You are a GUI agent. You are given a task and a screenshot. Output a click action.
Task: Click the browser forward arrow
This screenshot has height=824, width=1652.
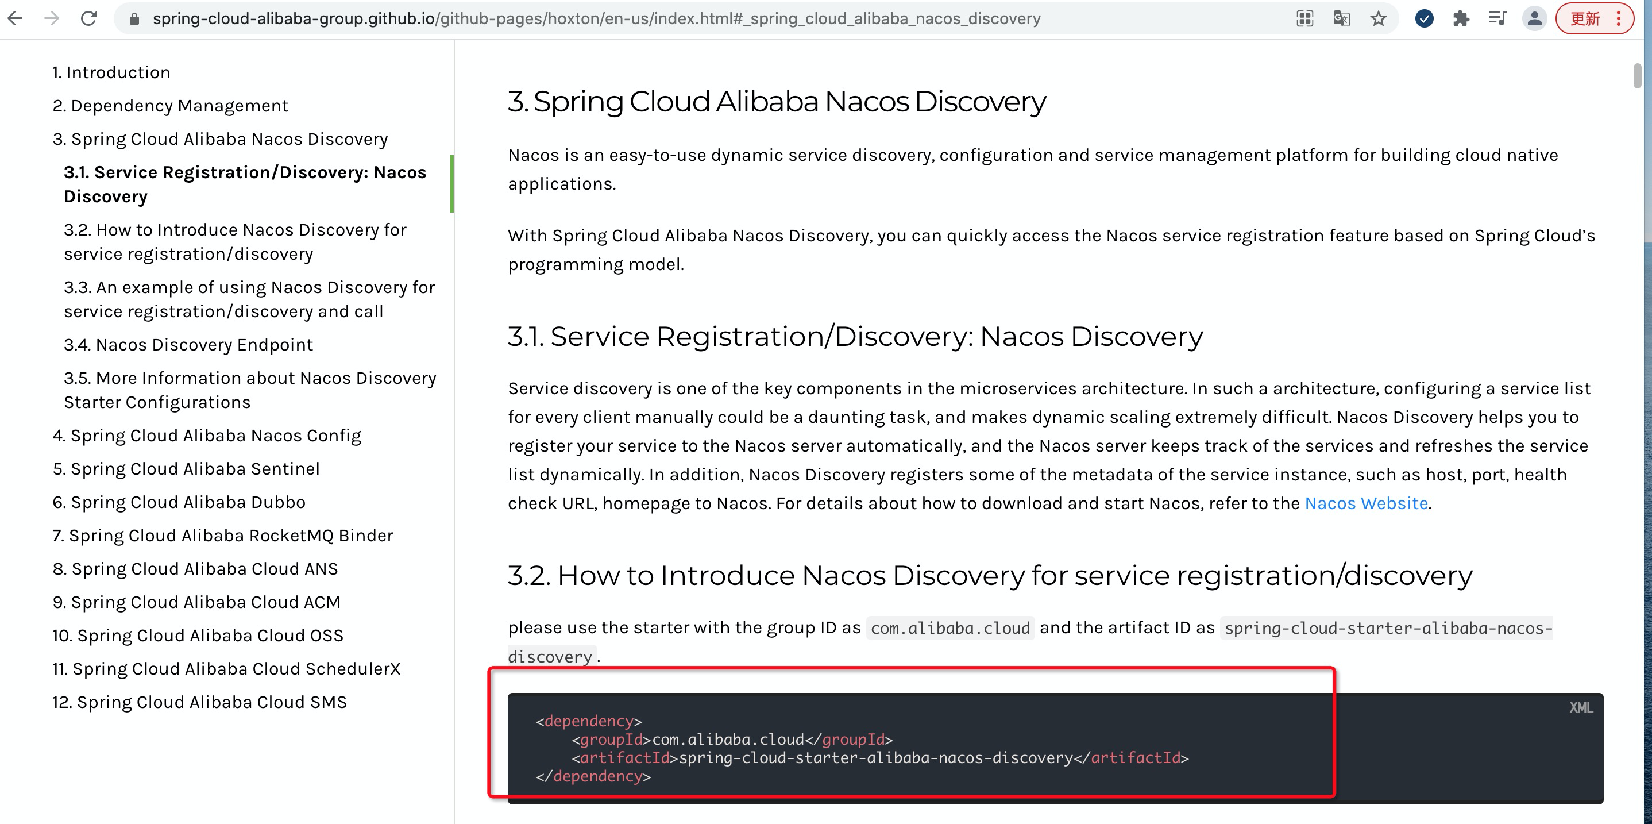tap(52, 18)
